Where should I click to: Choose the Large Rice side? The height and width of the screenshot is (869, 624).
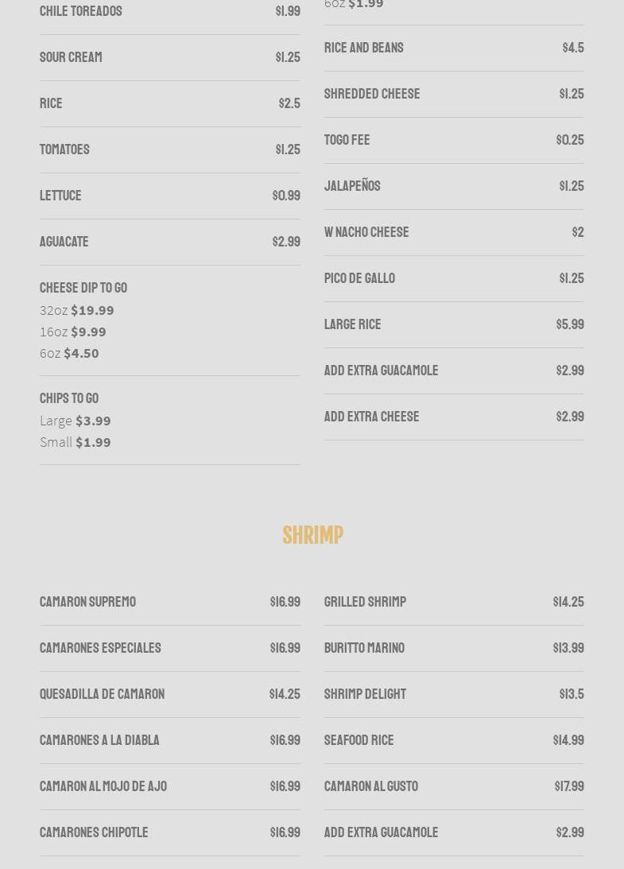point(352,324)
